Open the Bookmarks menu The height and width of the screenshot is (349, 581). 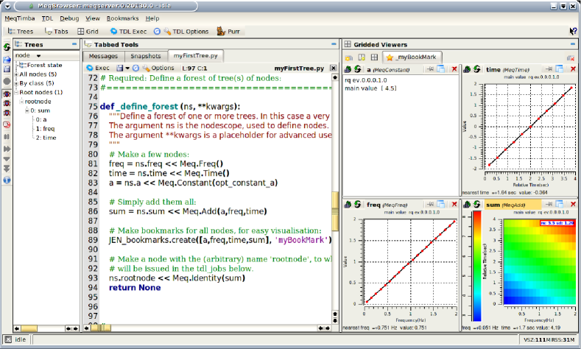click(122, 18)
